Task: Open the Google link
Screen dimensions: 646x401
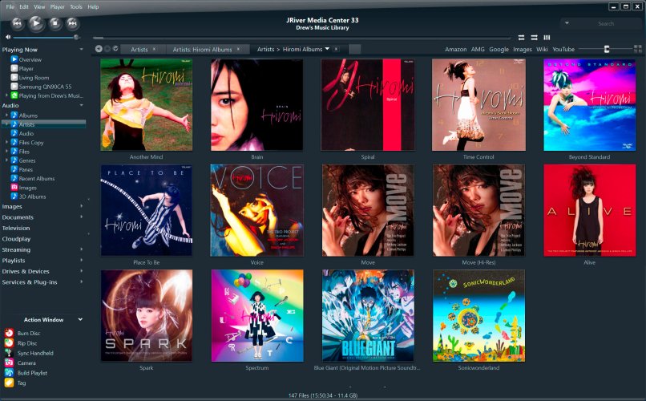Action: (499, 49)
